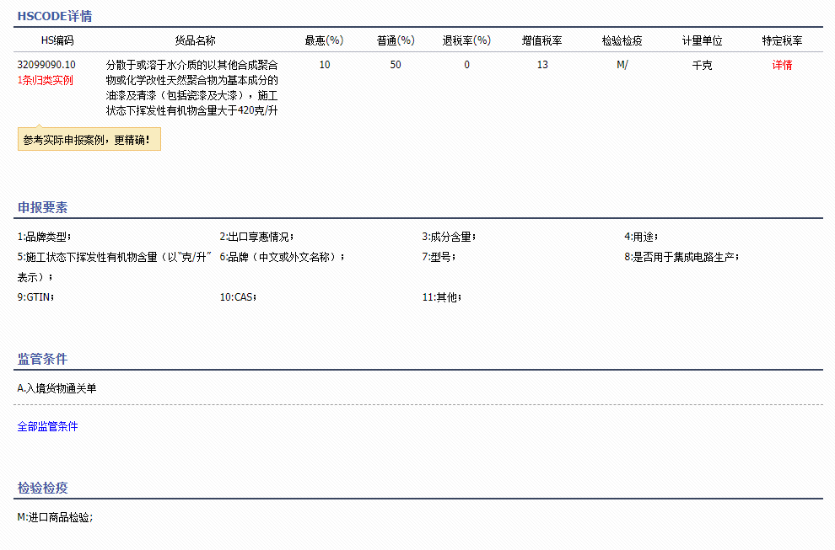835x550 pixels.
Task: Click 详情 to view specific tariff details
Action: click(782, 64)
